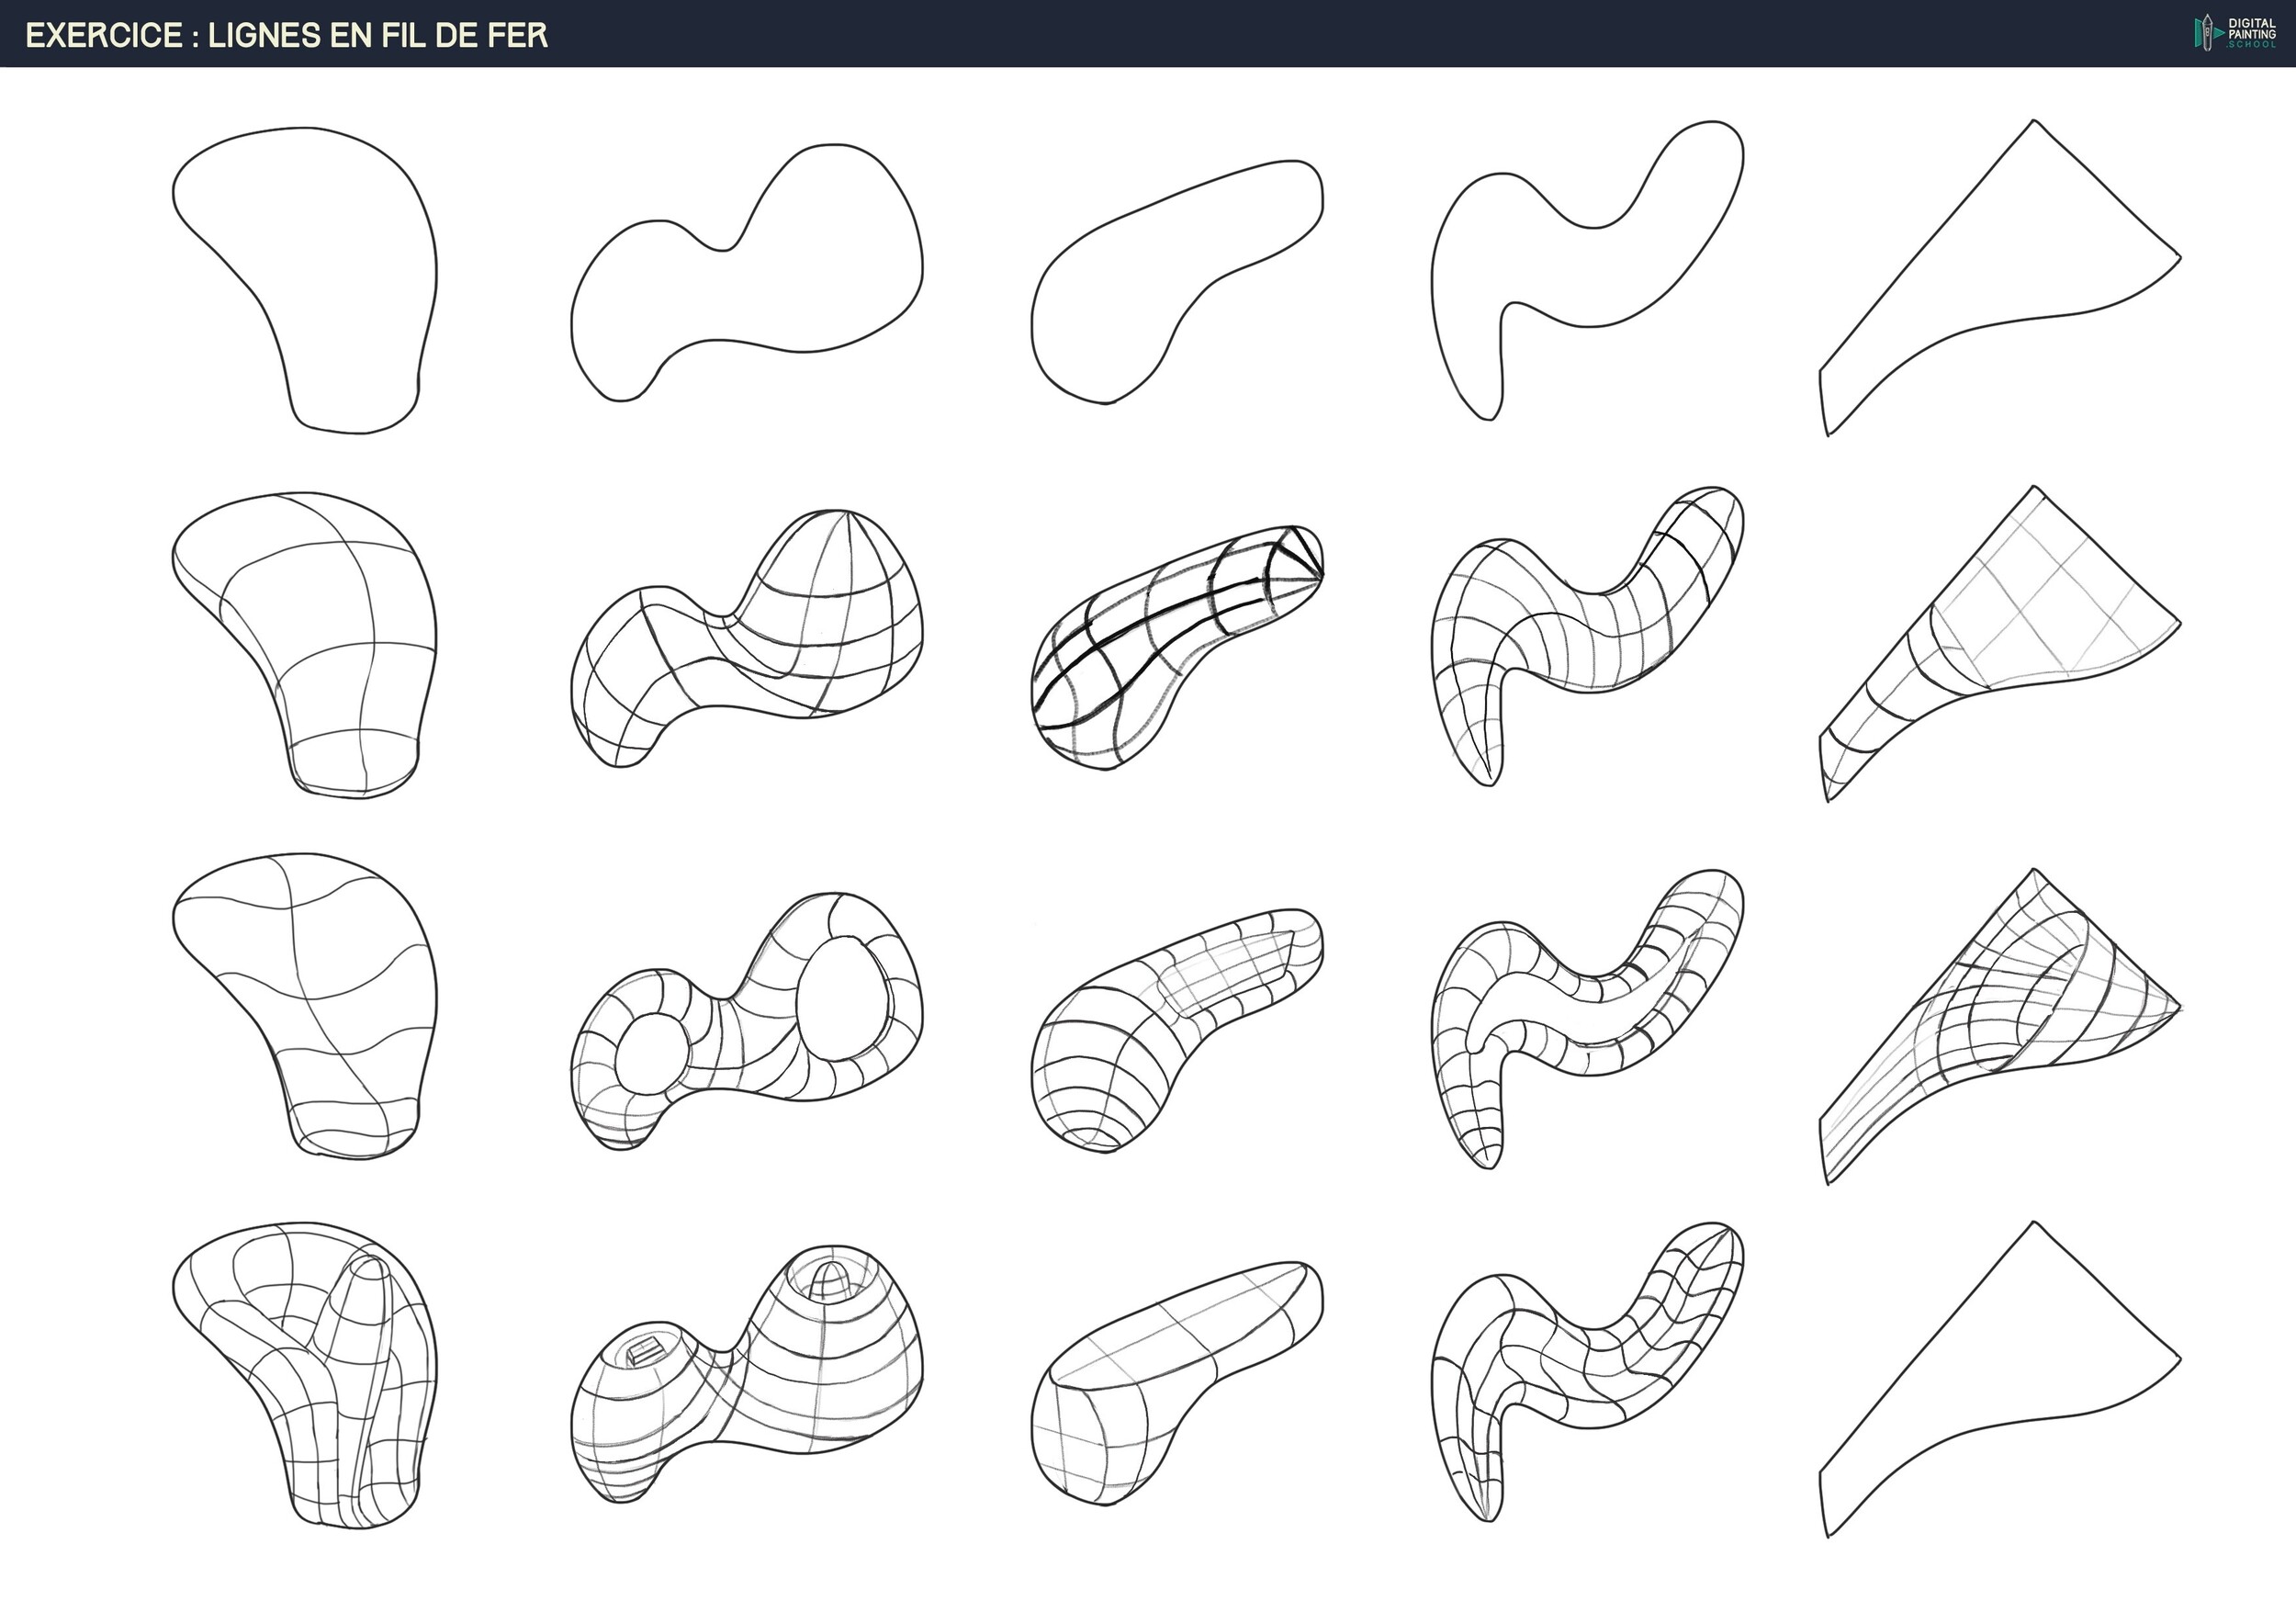The width and height of the screenshot is (2296, 1623).
Task: Click the peanut wireframe with dome top, second row
Action: click(747, 638)
